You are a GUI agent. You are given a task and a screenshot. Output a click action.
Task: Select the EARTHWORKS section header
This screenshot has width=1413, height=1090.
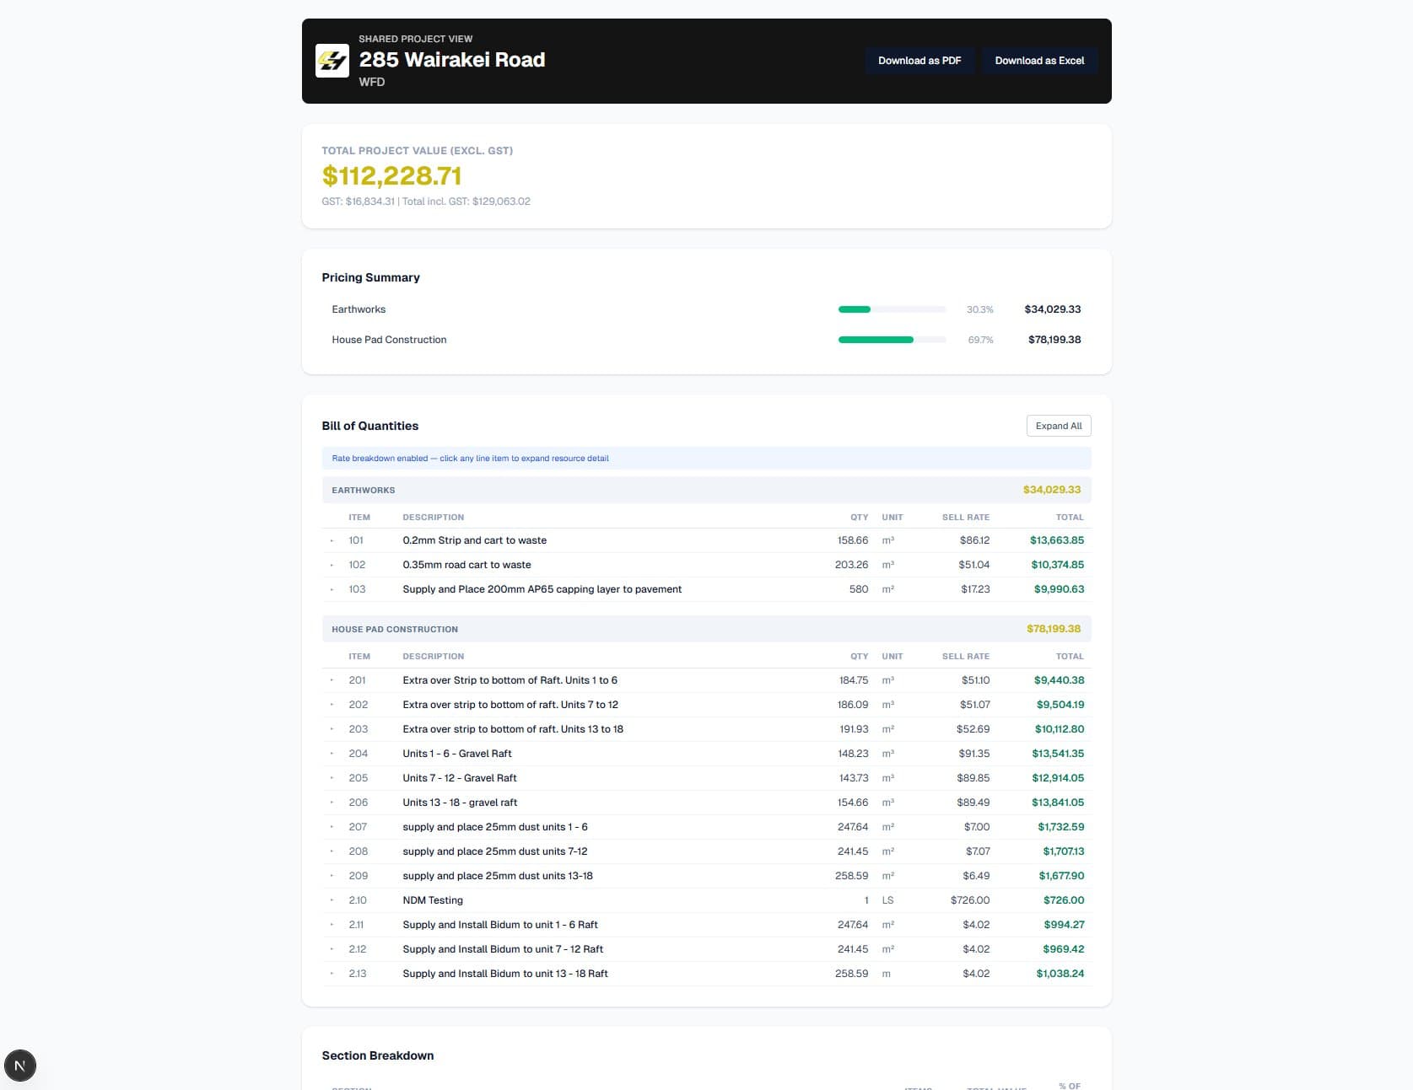coord(706,490)
